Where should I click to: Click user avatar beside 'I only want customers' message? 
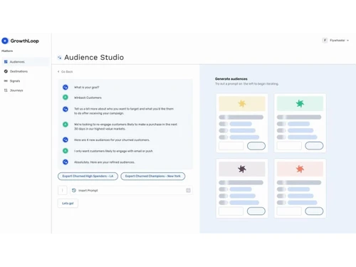(x=66, y=151)
